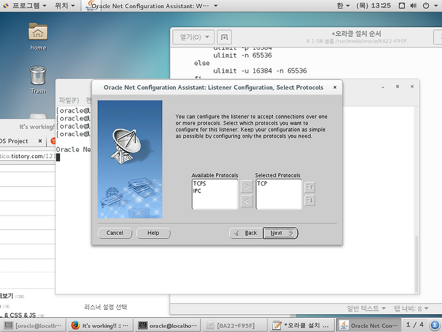Open the 탭 너비: 8 dropdown

click(x=411, y=308)
